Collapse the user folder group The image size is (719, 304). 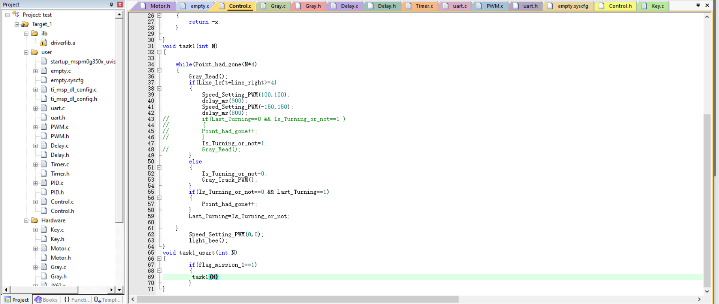tap(26, 52)
